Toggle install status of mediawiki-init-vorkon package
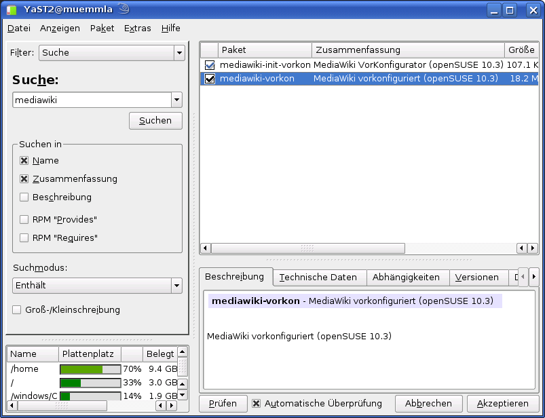Image resolution: width=545 pixels, height=418 pixels. coord(210,65)
